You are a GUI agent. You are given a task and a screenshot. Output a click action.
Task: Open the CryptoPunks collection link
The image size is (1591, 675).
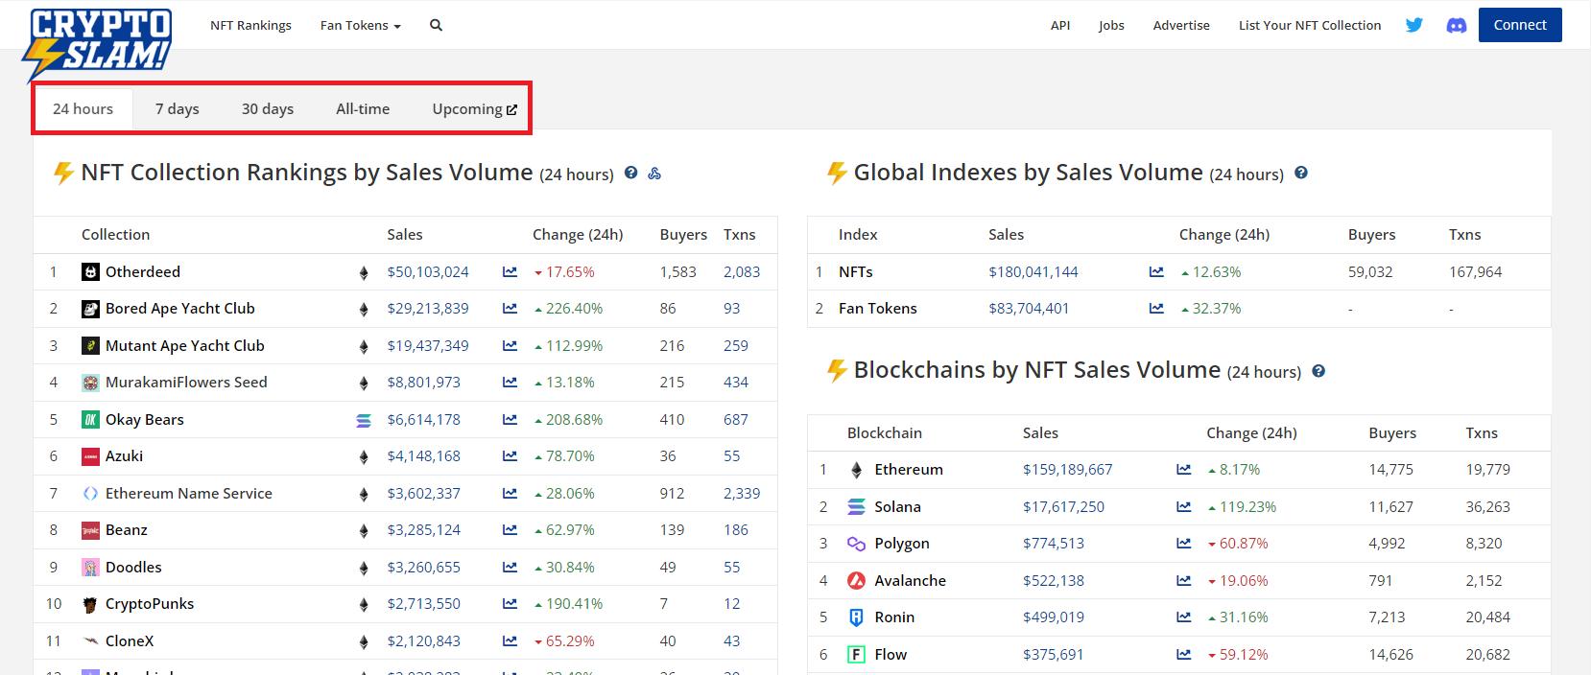(x=150, y=604)
